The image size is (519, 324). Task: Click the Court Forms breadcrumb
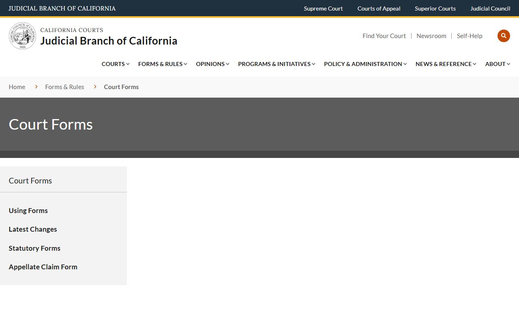tap(121, 87)
